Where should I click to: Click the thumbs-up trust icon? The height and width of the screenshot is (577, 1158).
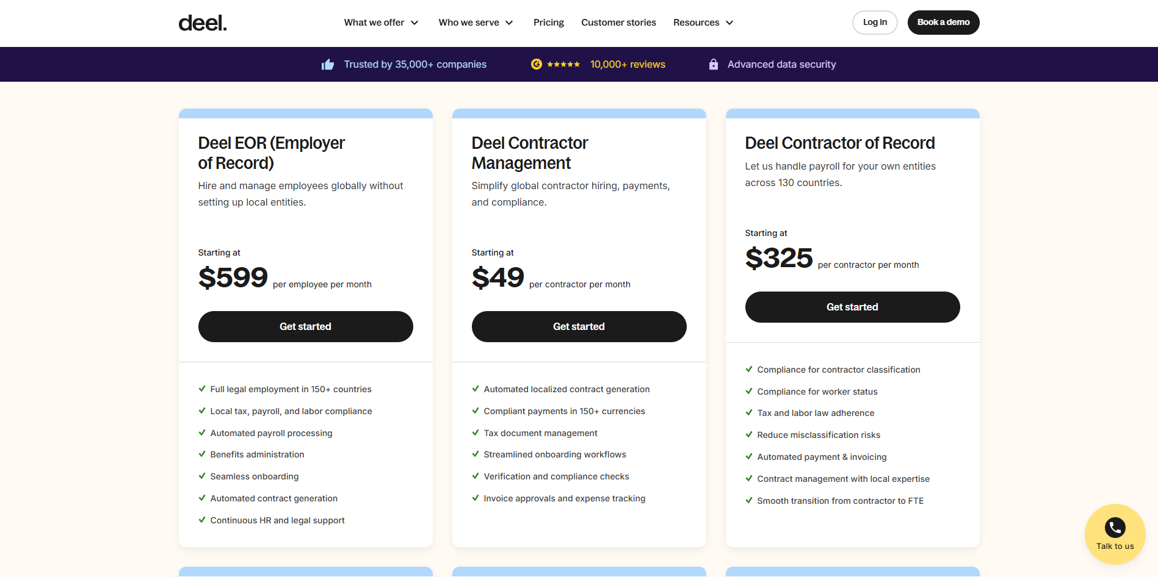pyautogui.click(x=328, y=65)
